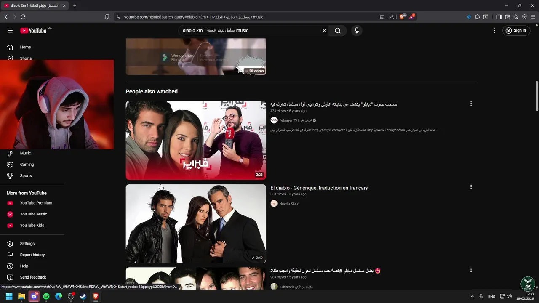Click Novela Story channel avatar
The image size is (539, 303).
tap(274, 204)
